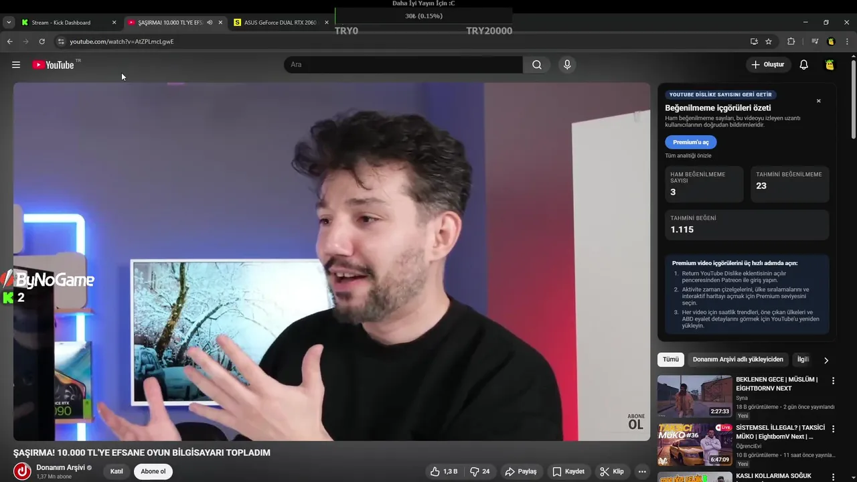Click the browser back arrow
This screenshot has height=482, width=857.
(x=10, y=42)
